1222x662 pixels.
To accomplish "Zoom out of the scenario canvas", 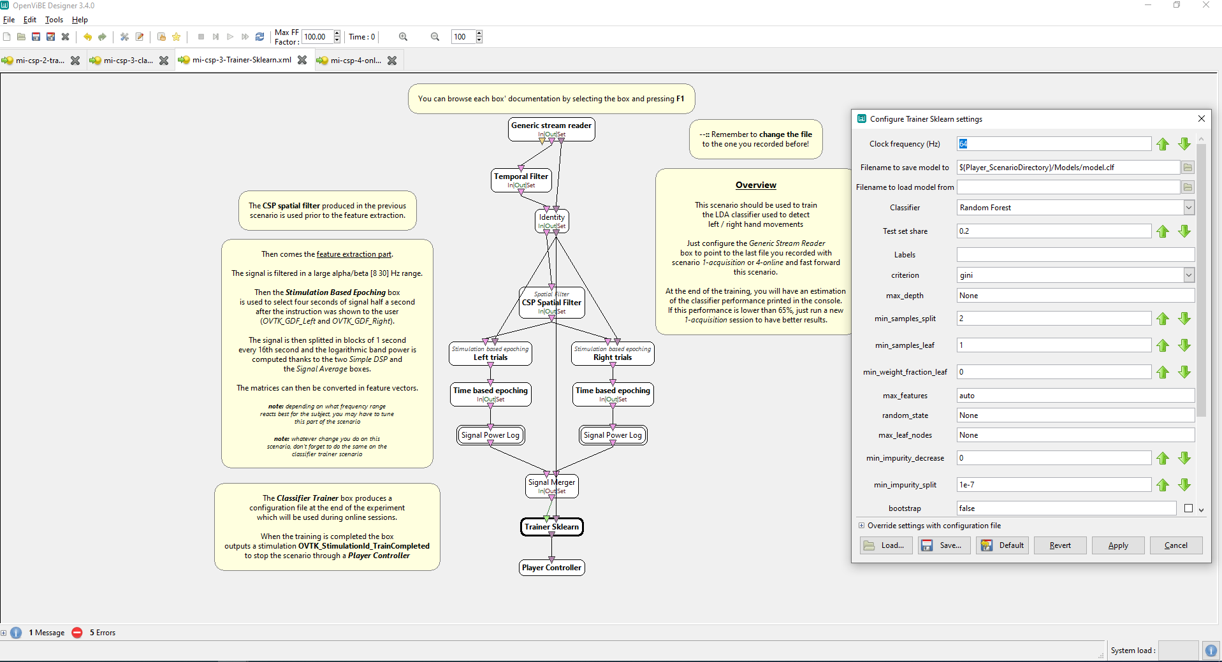I will 435,37.
